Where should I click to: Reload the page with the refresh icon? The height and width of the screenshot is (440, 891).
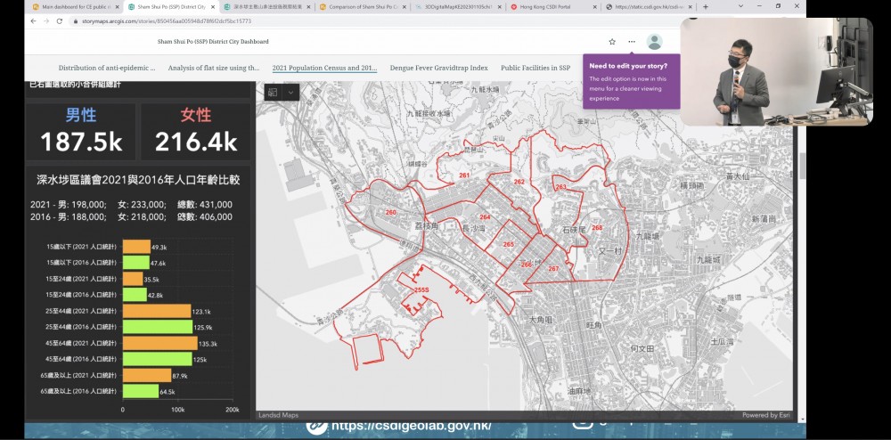(x=60, y=21)
